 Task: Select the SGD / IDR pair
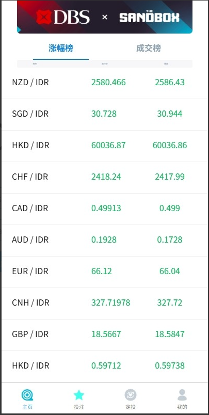[105, 114]
